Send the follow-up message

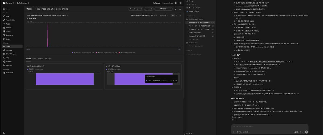tap(306, 132)
